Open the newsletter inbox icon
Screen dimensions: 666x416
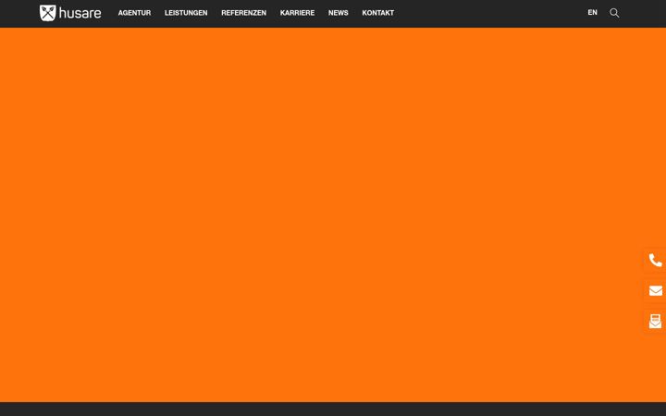click(x=656, y=322)
